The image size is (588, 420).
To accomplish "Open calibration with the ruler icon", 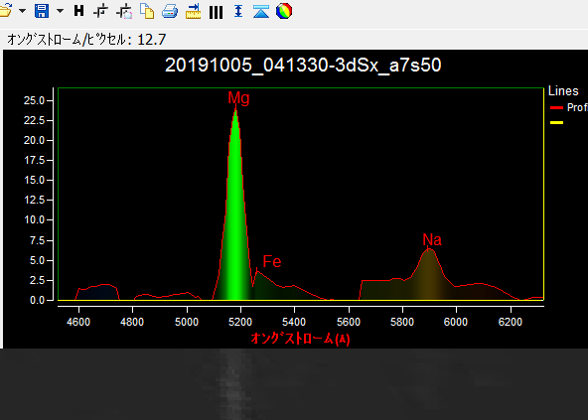I will tap(193, 11).
